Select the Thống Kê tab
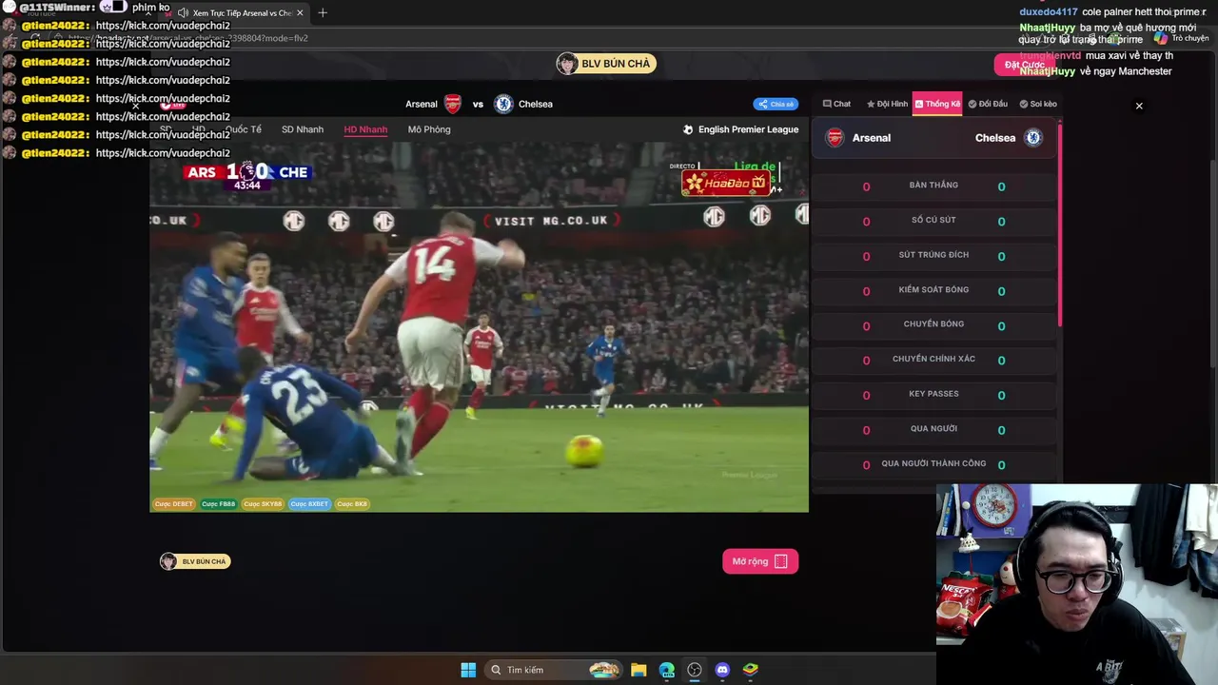Screen dimensions: 1218x685 click(937, 104)
